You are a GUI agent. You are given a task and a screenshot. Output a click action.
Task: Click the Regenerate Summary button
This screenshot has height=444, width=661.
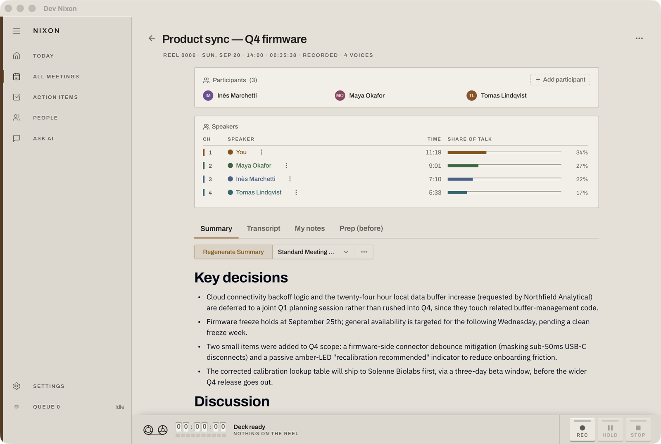[233, 252]
